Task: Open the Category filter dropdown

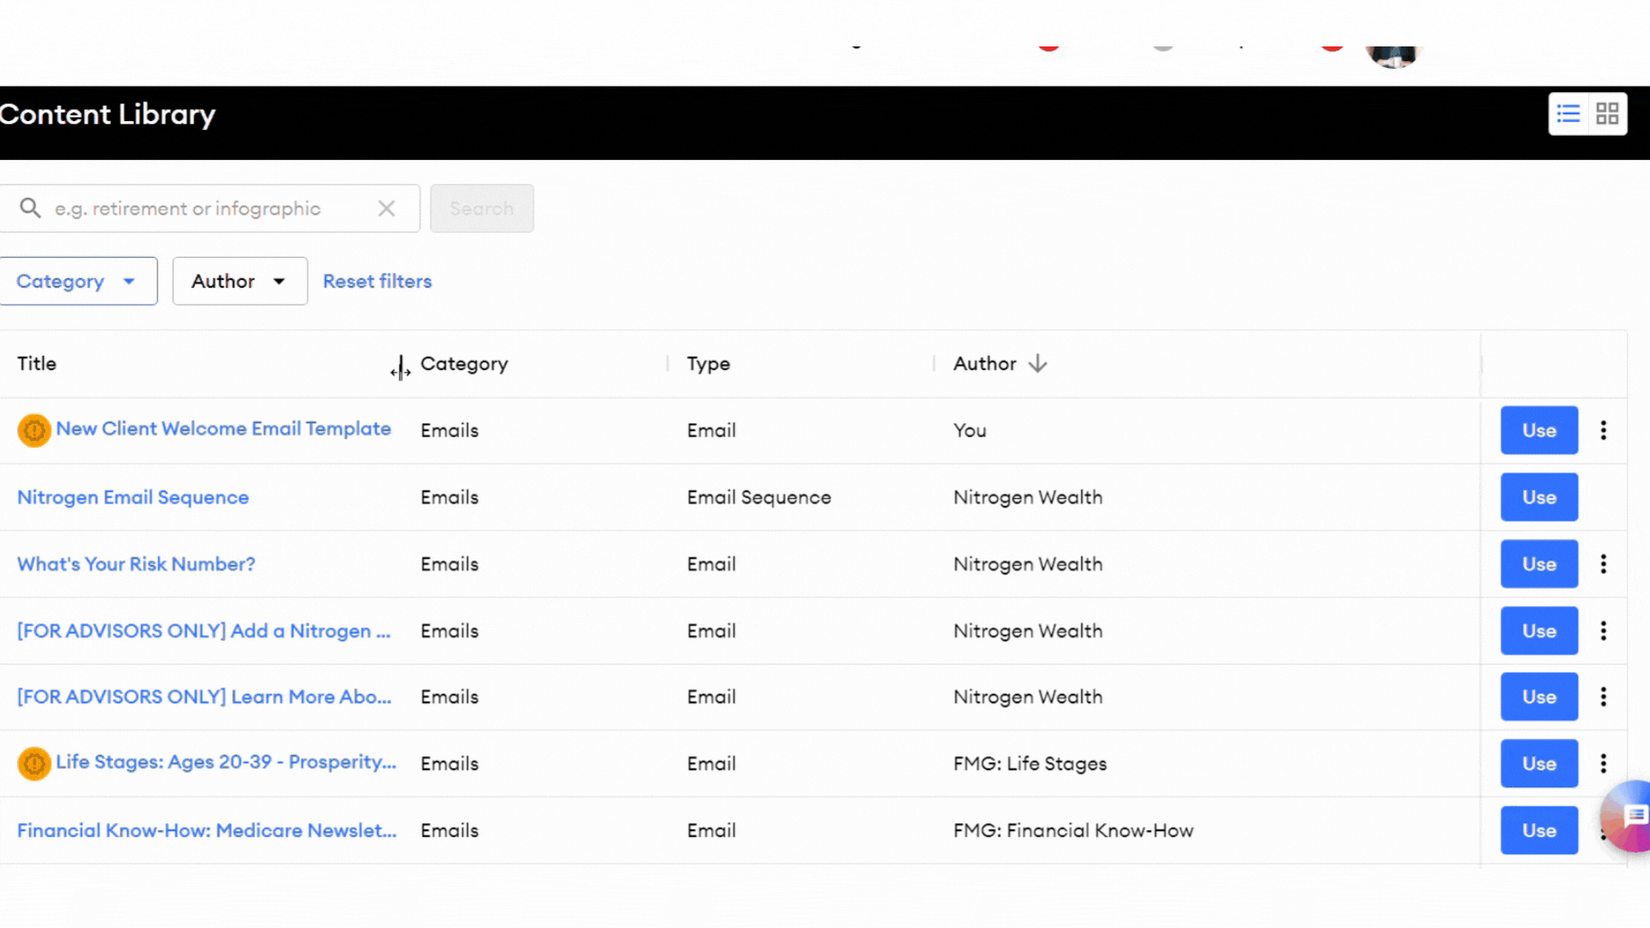Action: [77, 281]
